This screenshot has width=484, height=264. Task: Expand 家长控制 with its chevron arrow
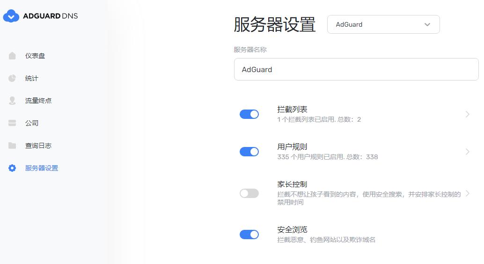coord(467,193)
